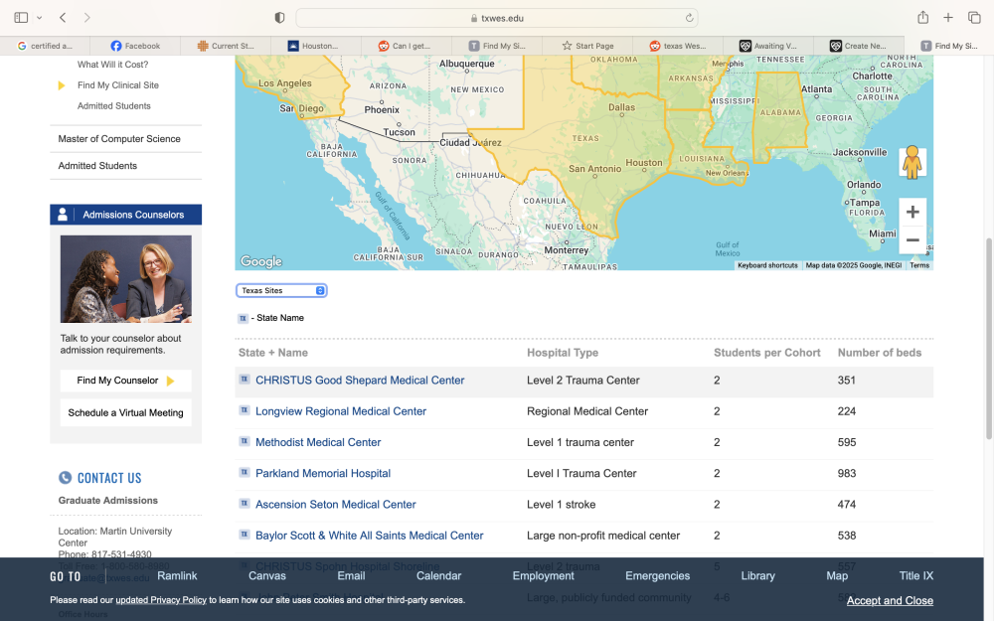Toggle the Safari sidebar icon
Screen dimensions: 994x621
(21, 18)
